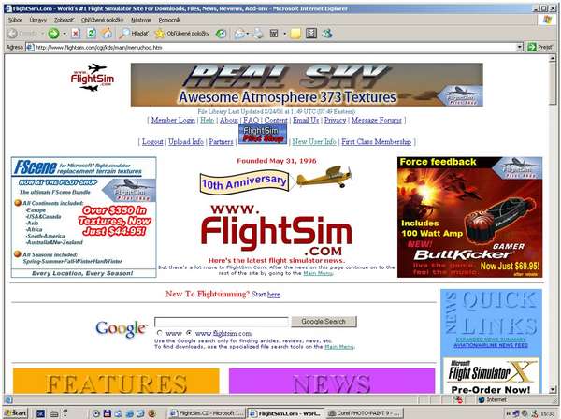This screenshot has width=561, height=419.
Task: Click the green Forward arrow button
Action: coord(53,34)
